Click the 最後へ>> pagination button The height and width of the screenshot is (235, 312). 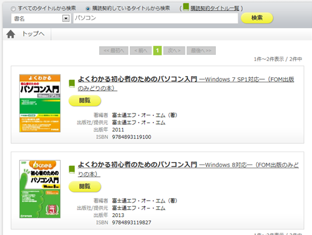pos(201,50)
